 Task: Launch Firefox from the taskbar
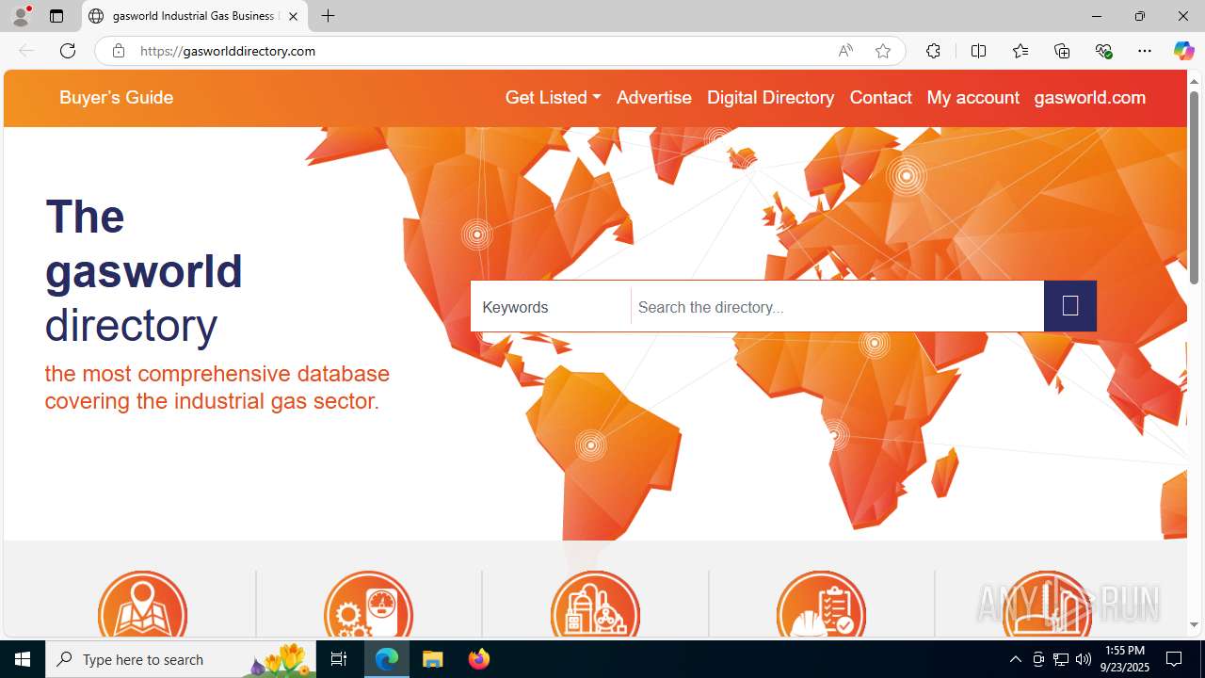coord(478,659)
